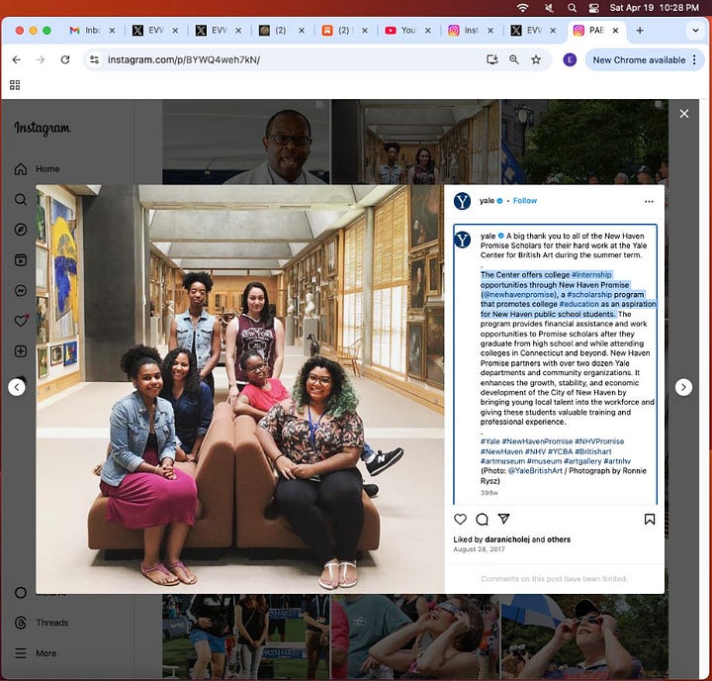
Task: Click the group photo in the post
Action: (239, 389)
